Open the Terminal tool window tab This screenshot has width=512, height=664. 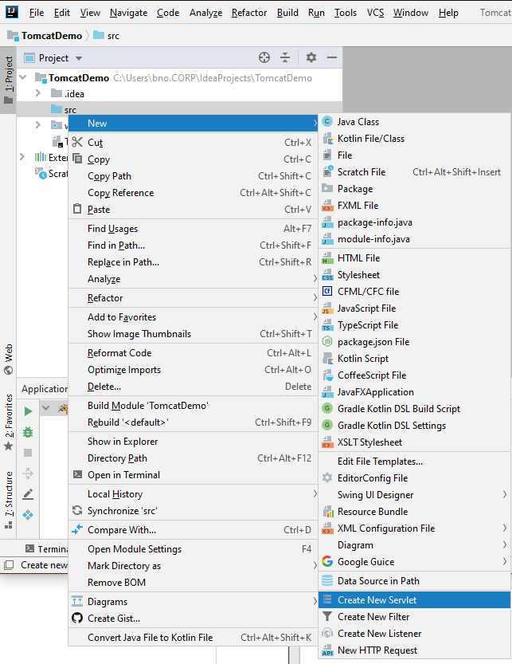[46, 548]
